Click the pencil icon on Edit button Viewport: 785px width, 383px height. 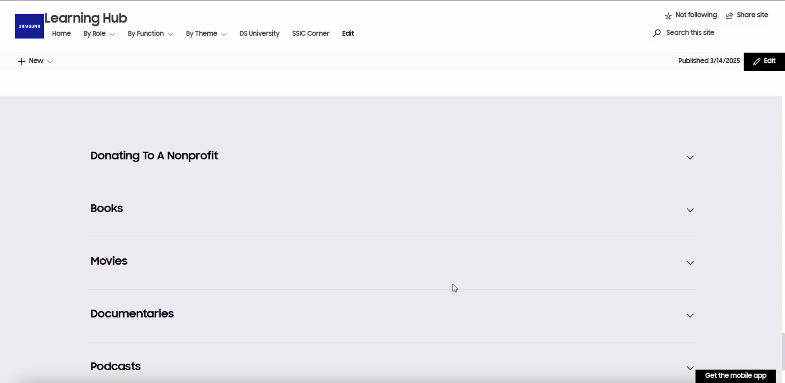[x=757, y=61]
